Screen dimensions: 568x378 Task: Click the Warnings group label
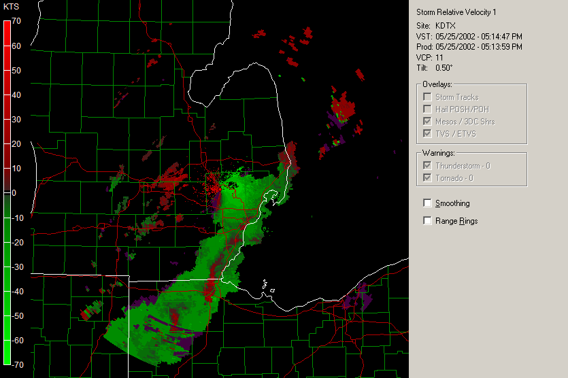(x=438, y=153)
